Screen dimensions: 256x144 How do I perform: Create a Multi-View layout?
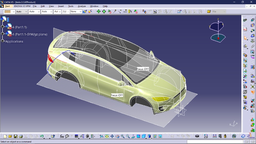pyautogui.click(x=138, y=136)
